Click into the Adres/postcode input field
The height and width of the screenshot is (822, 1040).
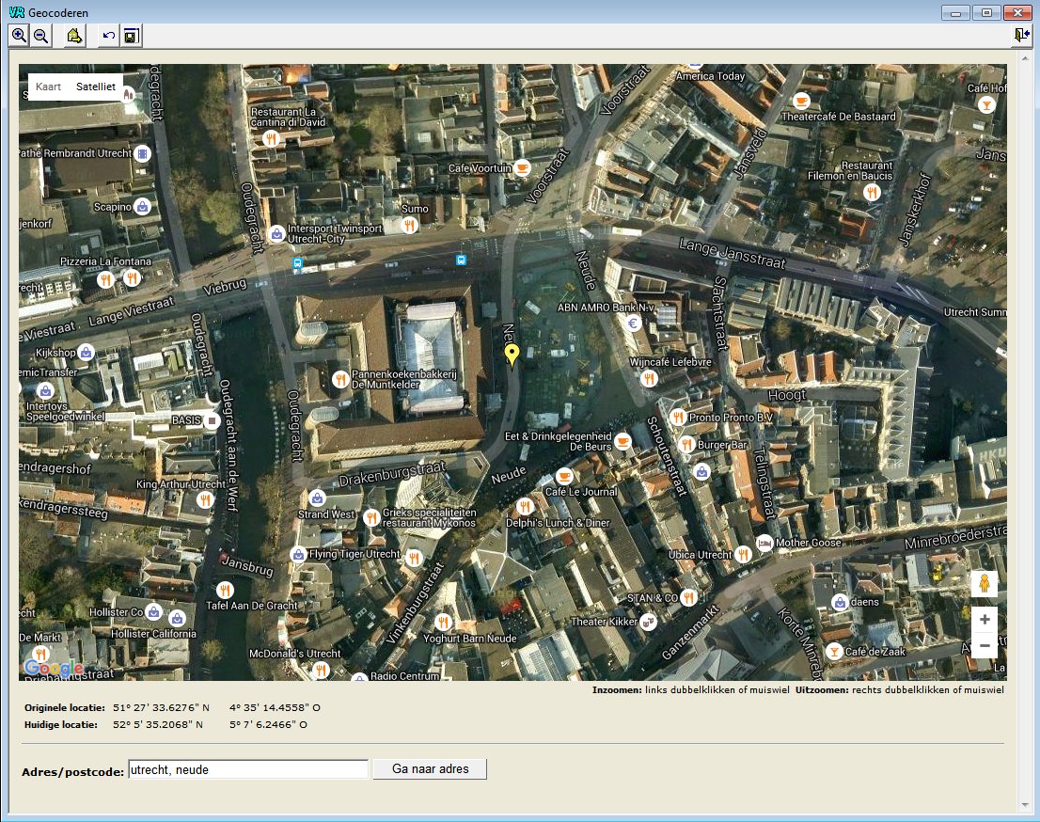pyautogui.click(x=248, y=769)
